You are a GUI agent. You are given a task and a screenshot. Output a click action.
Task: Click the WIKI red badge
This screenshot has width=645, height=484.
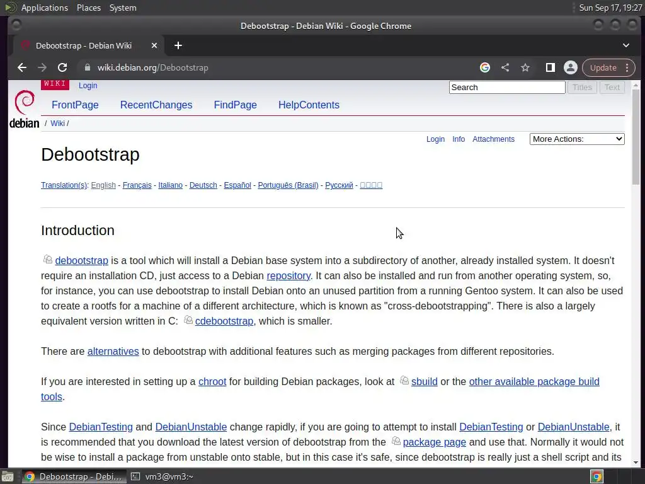coord(55,84)
